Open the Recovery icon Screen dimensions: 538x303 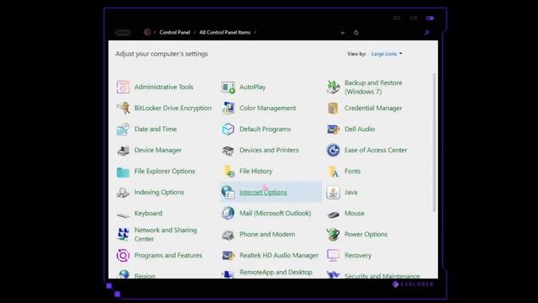coord(333,256)
